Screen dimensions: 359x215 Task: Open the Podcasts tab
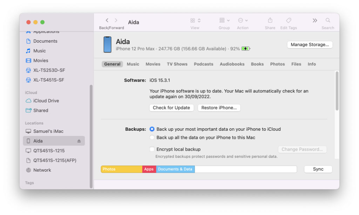pyautogui.click(x=203, y=64)
